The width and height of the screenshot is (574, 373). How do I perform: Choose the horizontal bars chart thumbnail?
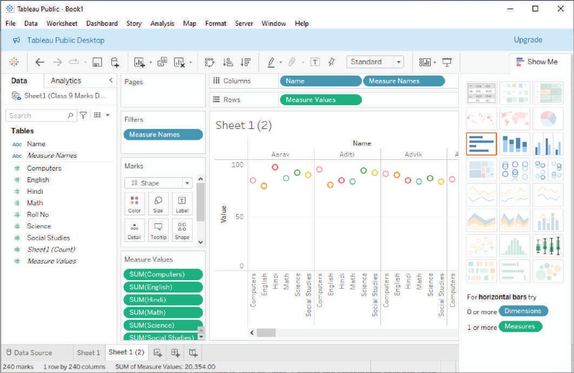482,144
